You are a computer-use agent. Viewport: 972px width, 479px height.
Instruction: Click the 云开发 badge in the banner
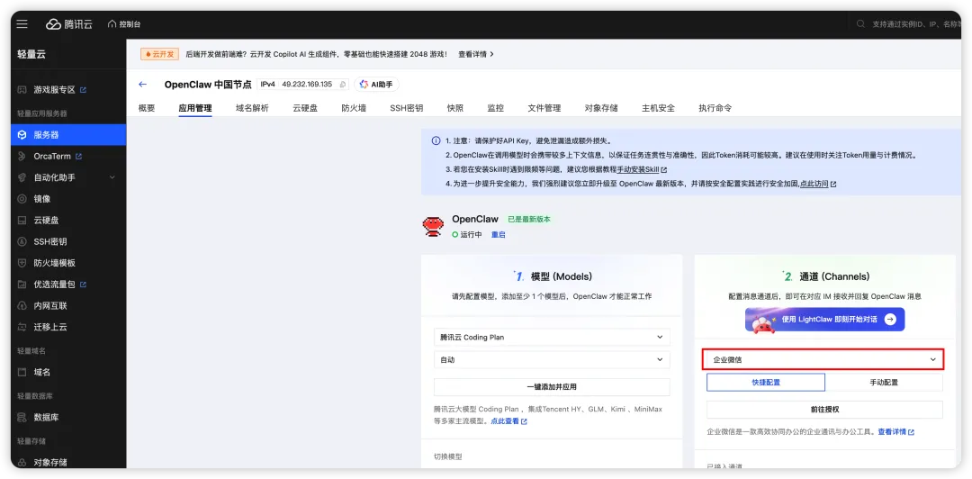click(160, 54)
